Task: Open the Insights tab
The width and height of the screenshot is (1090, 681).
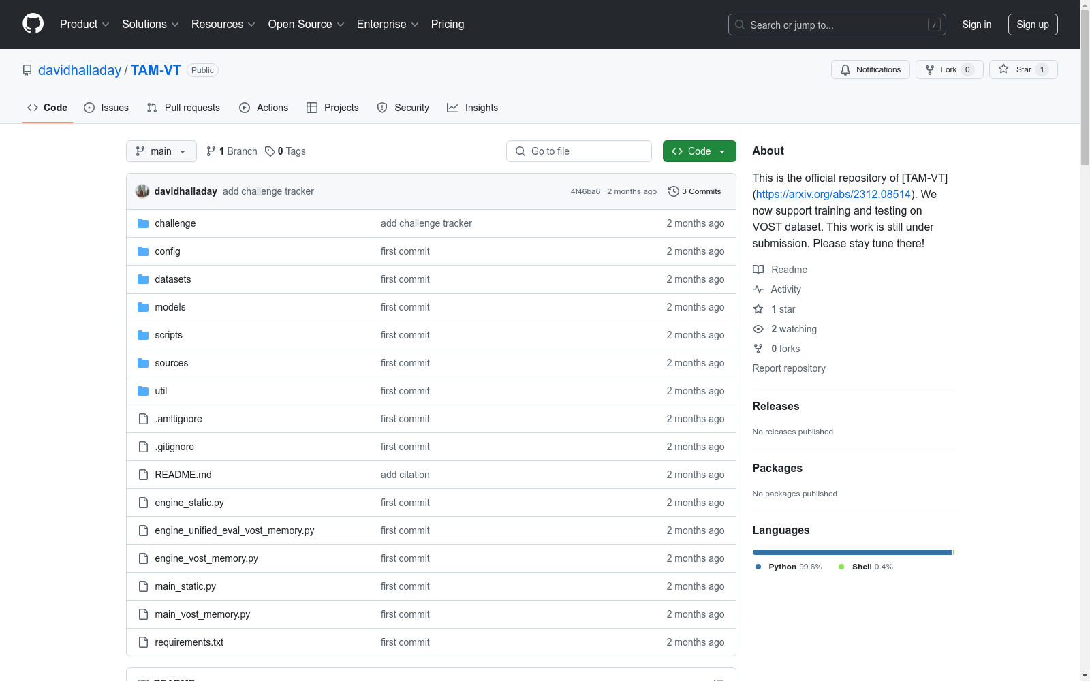Action: (x=472, y=108)
